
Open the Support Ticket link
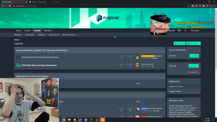point(175,91)
